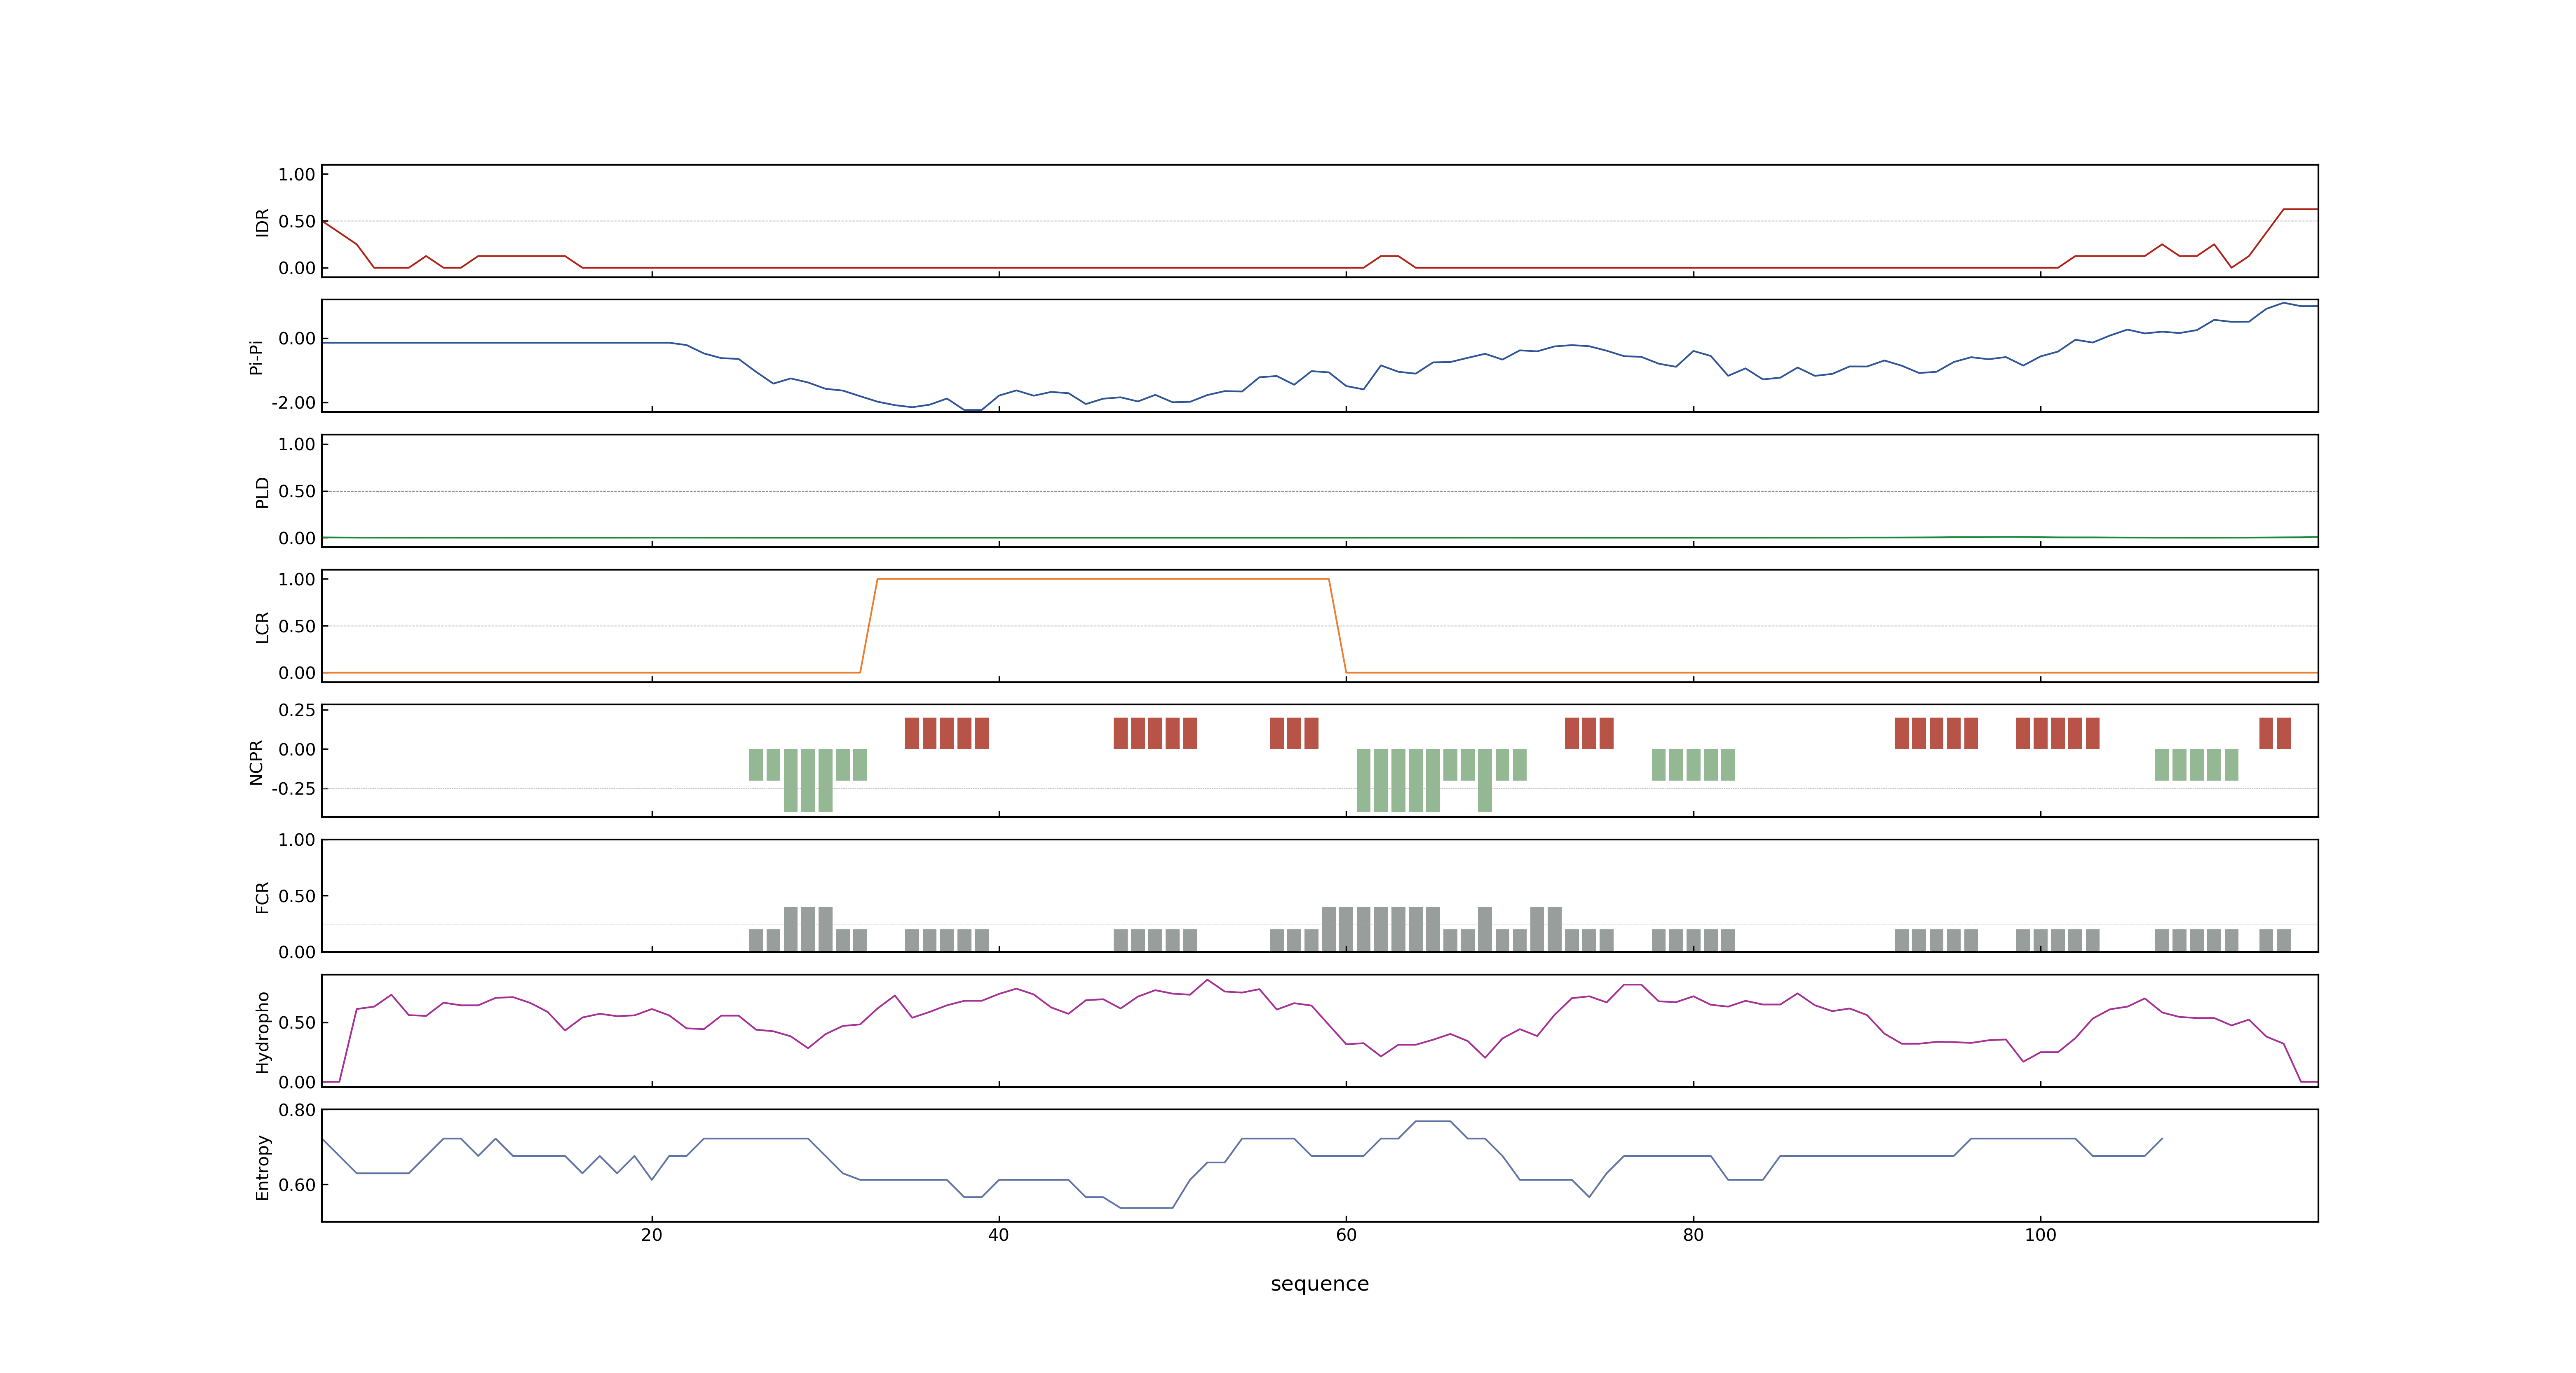The image size is (2576, 1373).
Task: Select x-axis tick label 20
Action: 652,1235
